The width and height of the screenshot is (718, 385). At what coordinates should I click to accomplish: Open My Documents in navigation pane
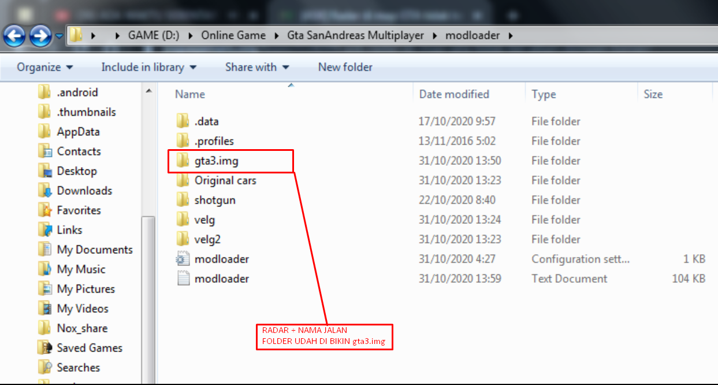(95, 250)
